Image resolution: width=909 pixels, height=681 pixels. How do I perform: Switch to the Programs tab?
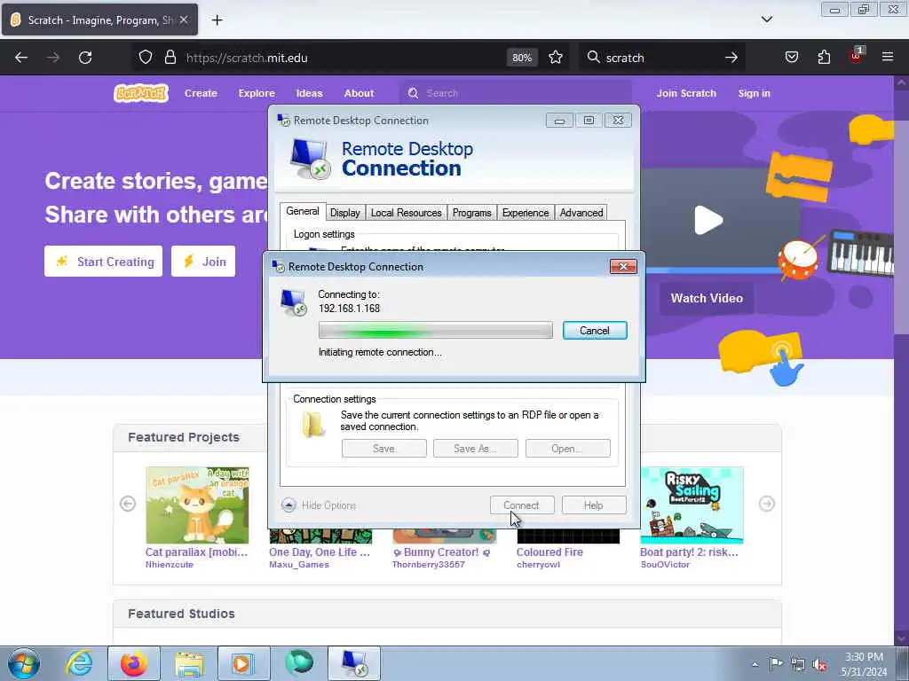point(472,213)
